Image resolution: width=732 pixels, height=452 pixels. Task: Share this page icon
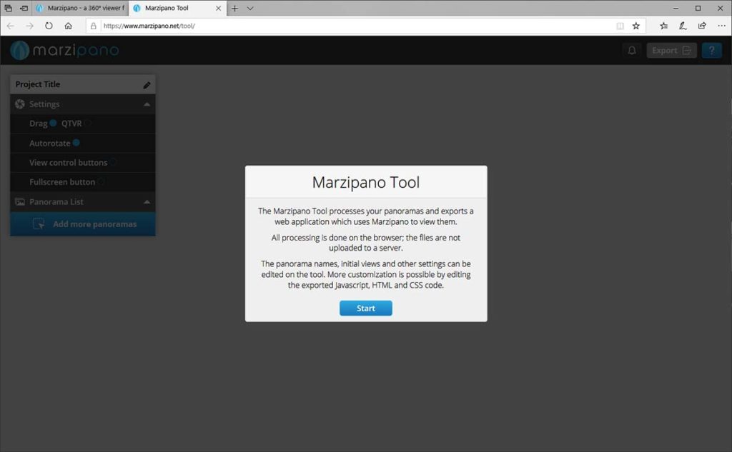pyautogui.click(x=702, y=26)
